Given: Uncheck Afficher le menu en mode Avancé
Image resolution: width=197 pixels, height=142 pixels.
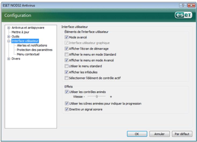Looking at the screenshot, I should [66, 60].
